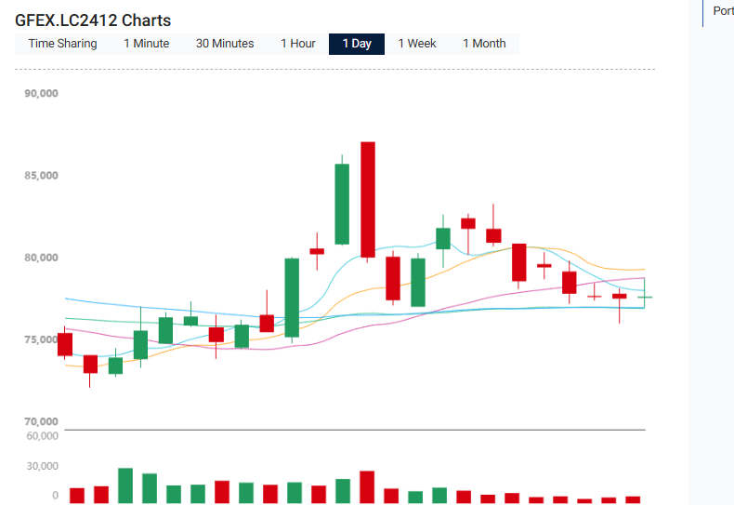
Task: Switch to the 1 Hour tab
Action: [298, 44]
